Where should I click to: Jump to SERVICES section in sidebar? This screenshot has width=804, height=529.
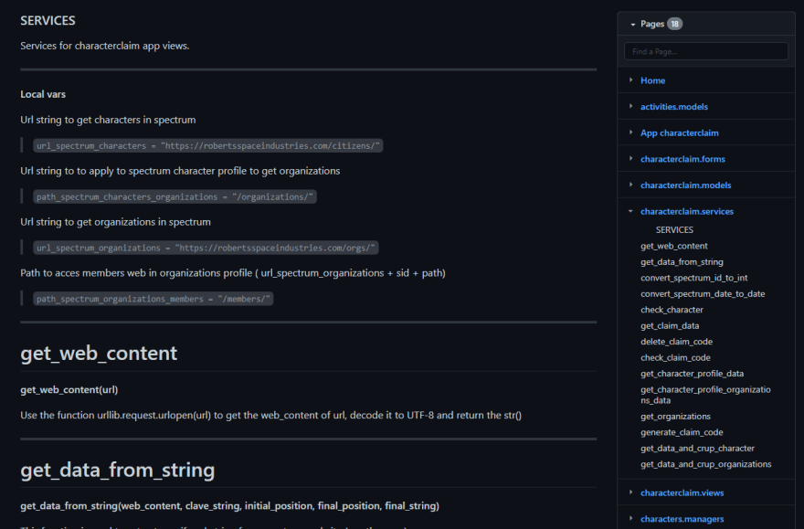(674, 229)
